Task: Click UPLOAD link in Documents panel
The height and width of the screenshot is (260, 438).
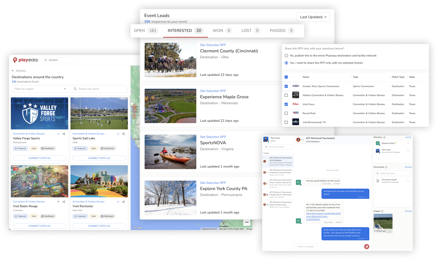Action: point(408,167)
